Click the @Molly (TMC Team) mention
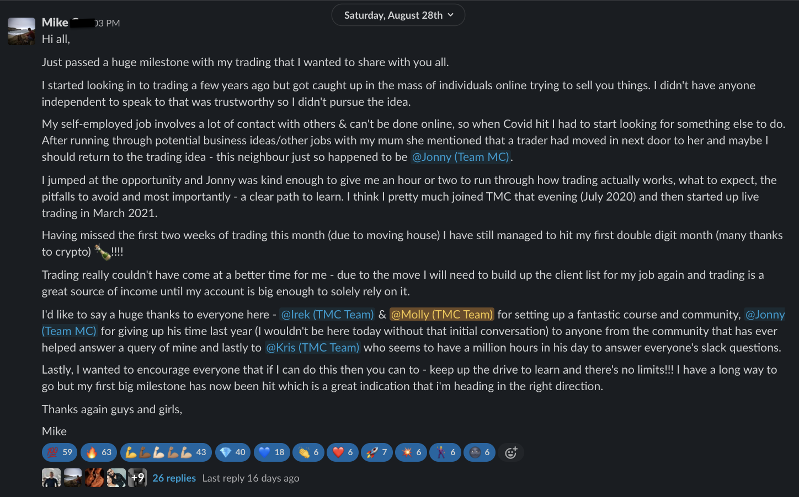The width and height of the screenshot is (799, 497). (x=441, y=315)
